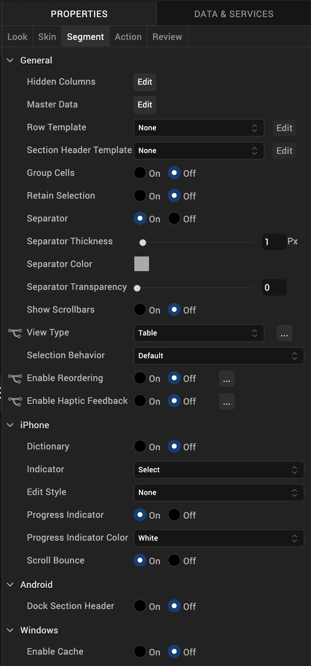This screenshot has width=311, height=666.
Task: Turn the Separator off
Action: pos(174,219)
